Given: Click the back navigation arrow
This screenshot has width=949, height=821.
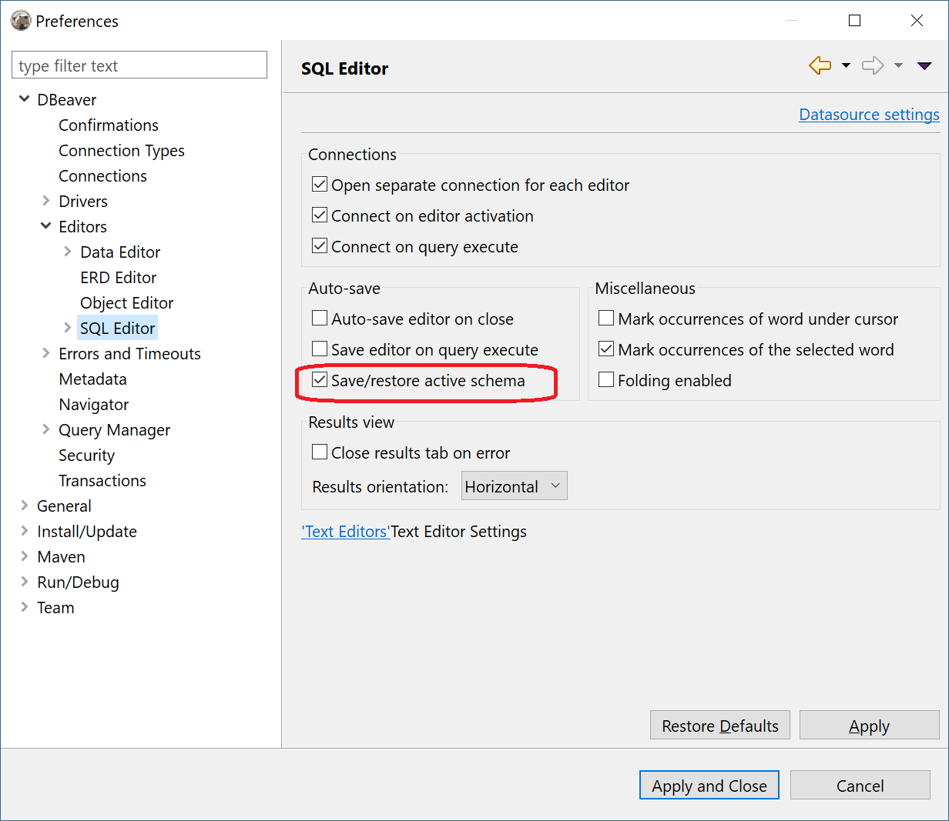Looking at the screenshot, I should point(820,65).
